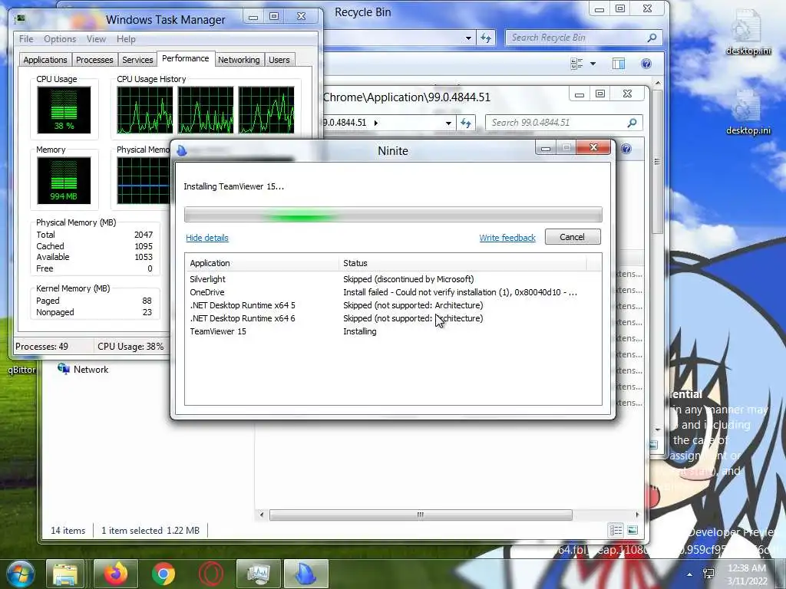Screen dimensions: 786x589
Task: Select the lower desktop.ini desktop icon
Action: click(x=748, y=113)
